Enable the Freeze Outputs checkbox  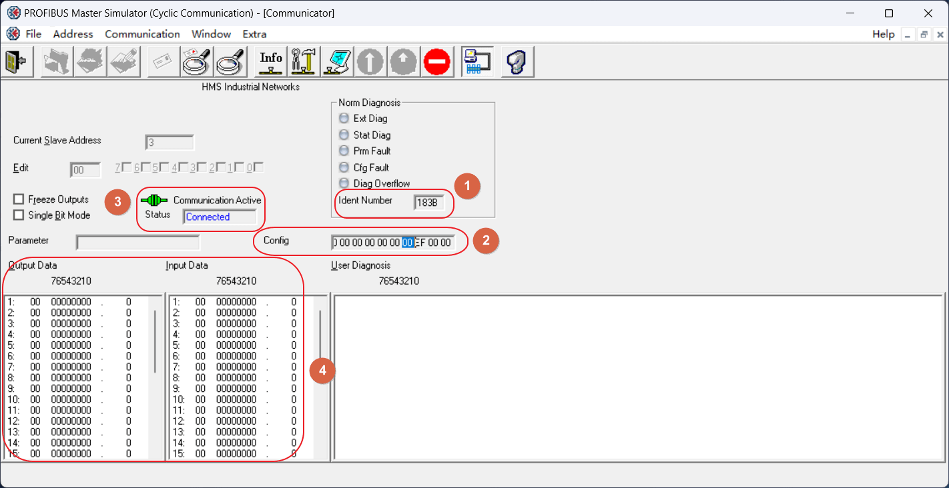(x=19, y=199)
